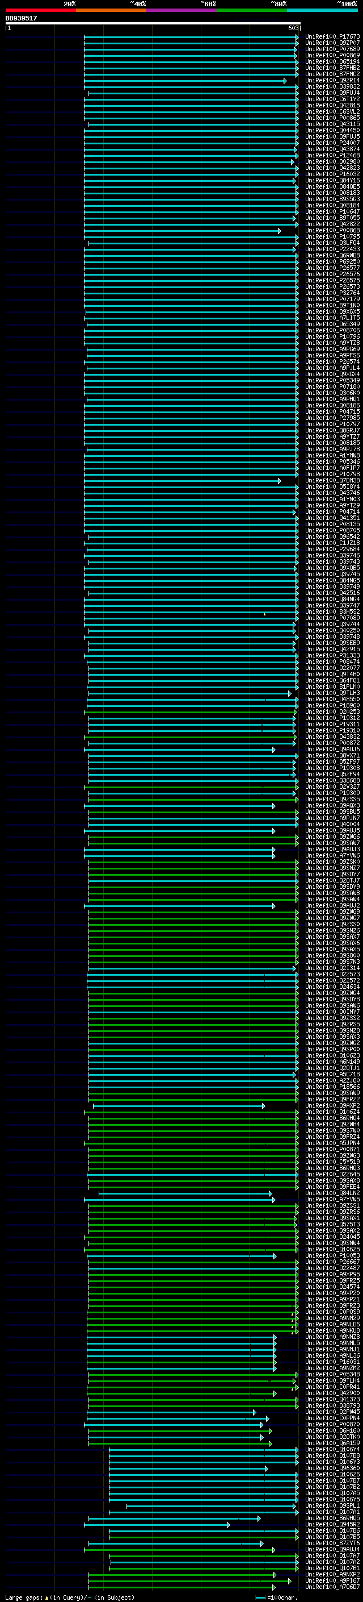Click the Large gaps legend text

pyautogui.click(x=70, y=1597)
